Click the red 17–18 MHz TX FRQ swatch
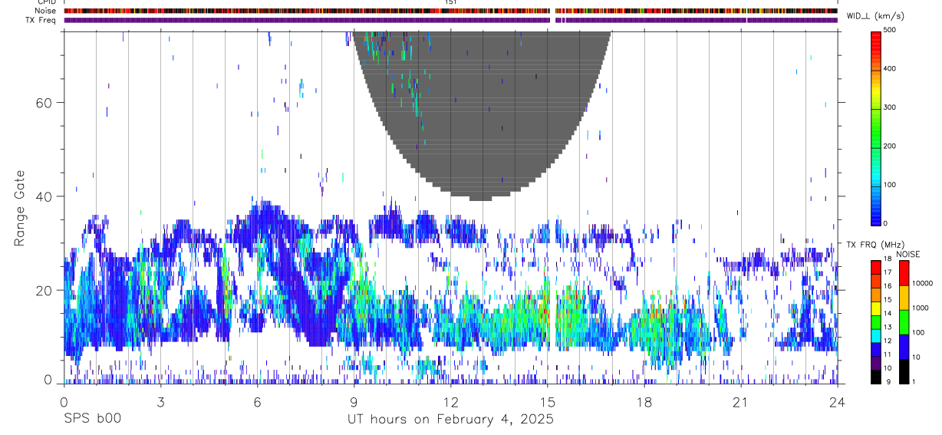The width and height of the screenshot is (942, 435). [875, 267]
